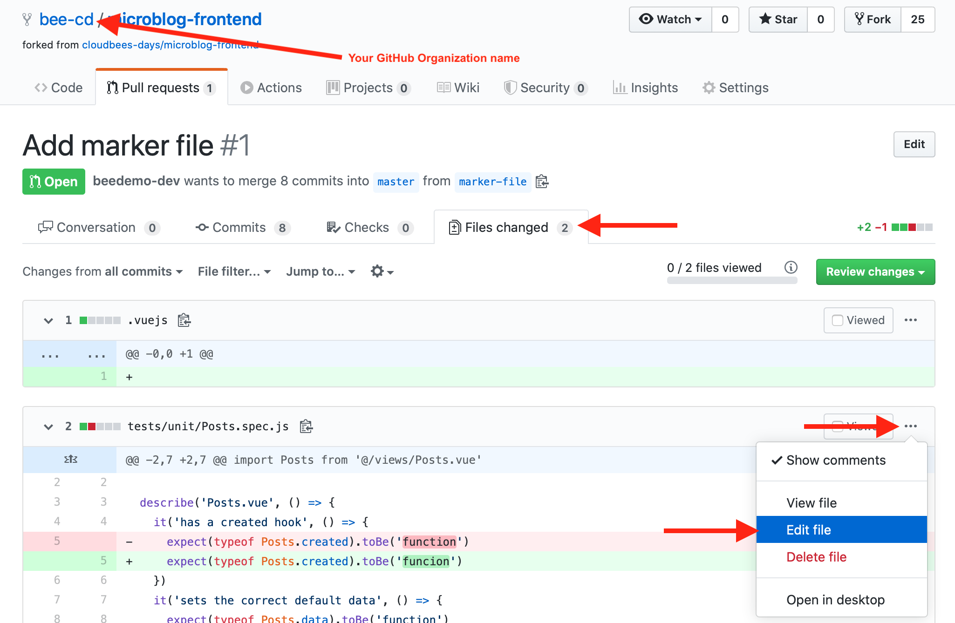Open the Watch dropdown
This screenshot has height=623, width=955.
point(670,20)
